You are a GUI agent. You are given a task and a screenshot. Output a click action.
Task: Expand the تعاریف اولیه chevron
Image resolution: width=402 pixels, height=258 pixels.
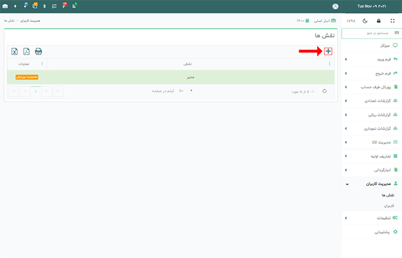coord(346,156)
